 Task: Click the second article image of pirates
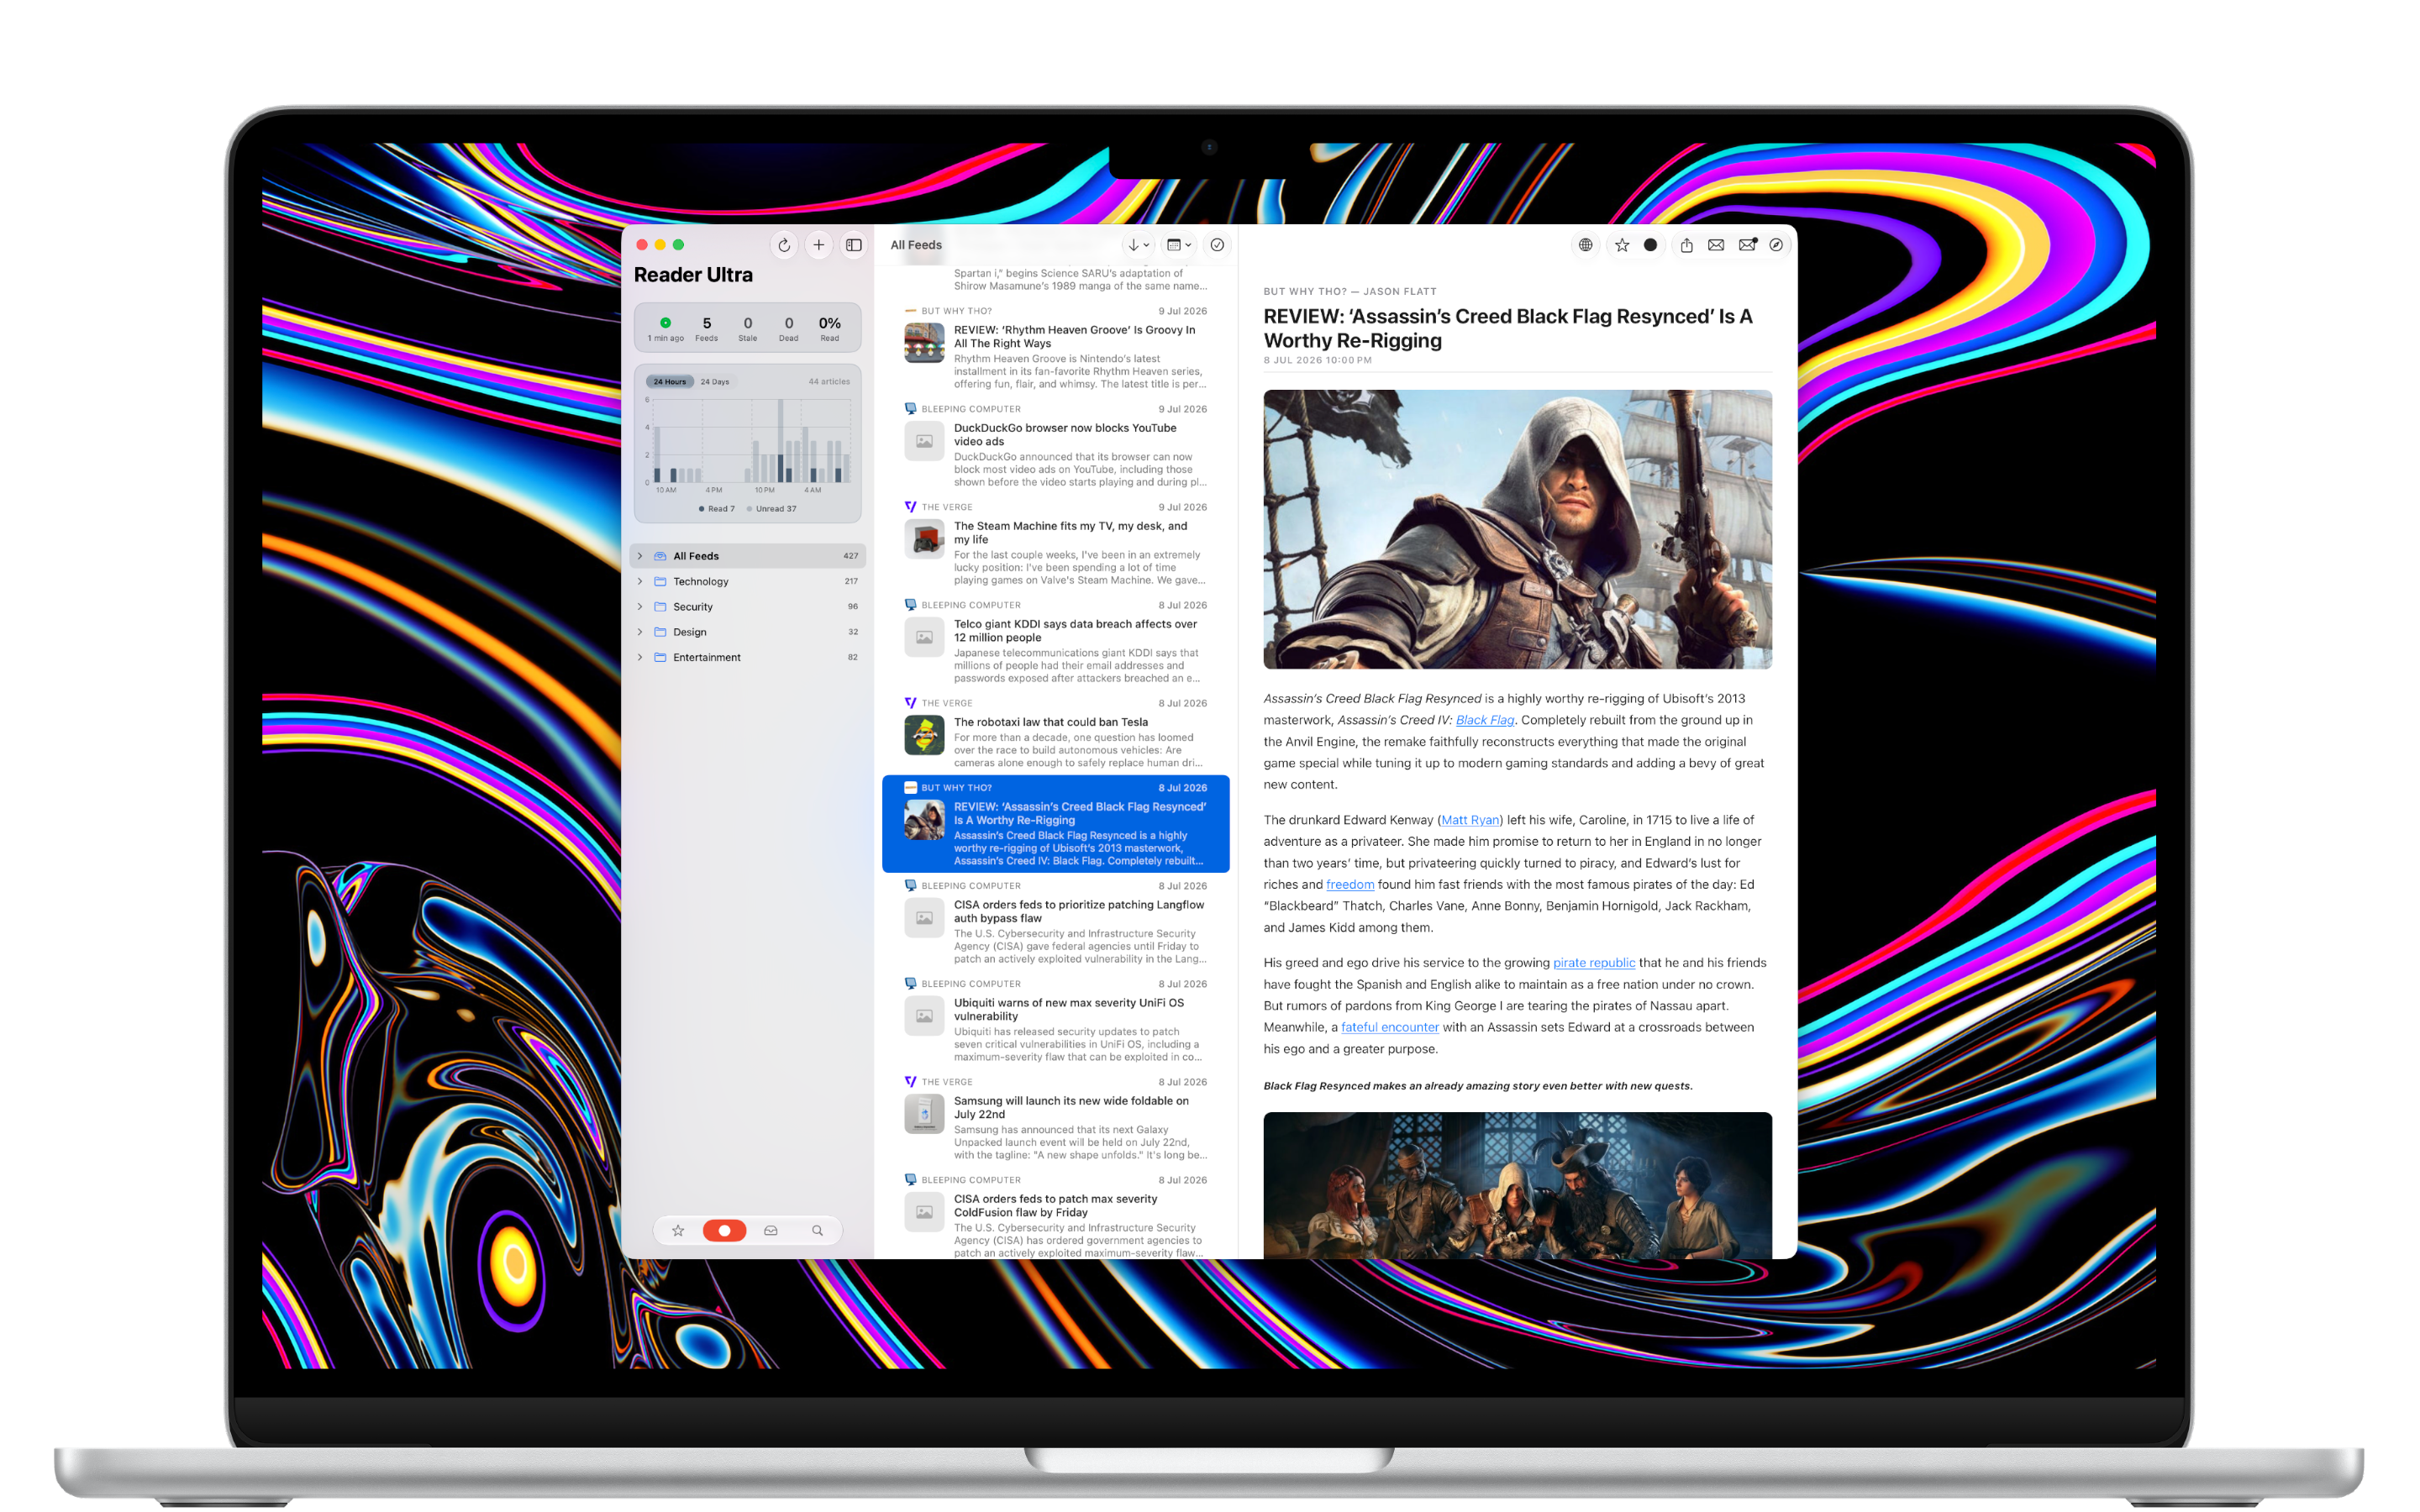click(1517, 1185)
